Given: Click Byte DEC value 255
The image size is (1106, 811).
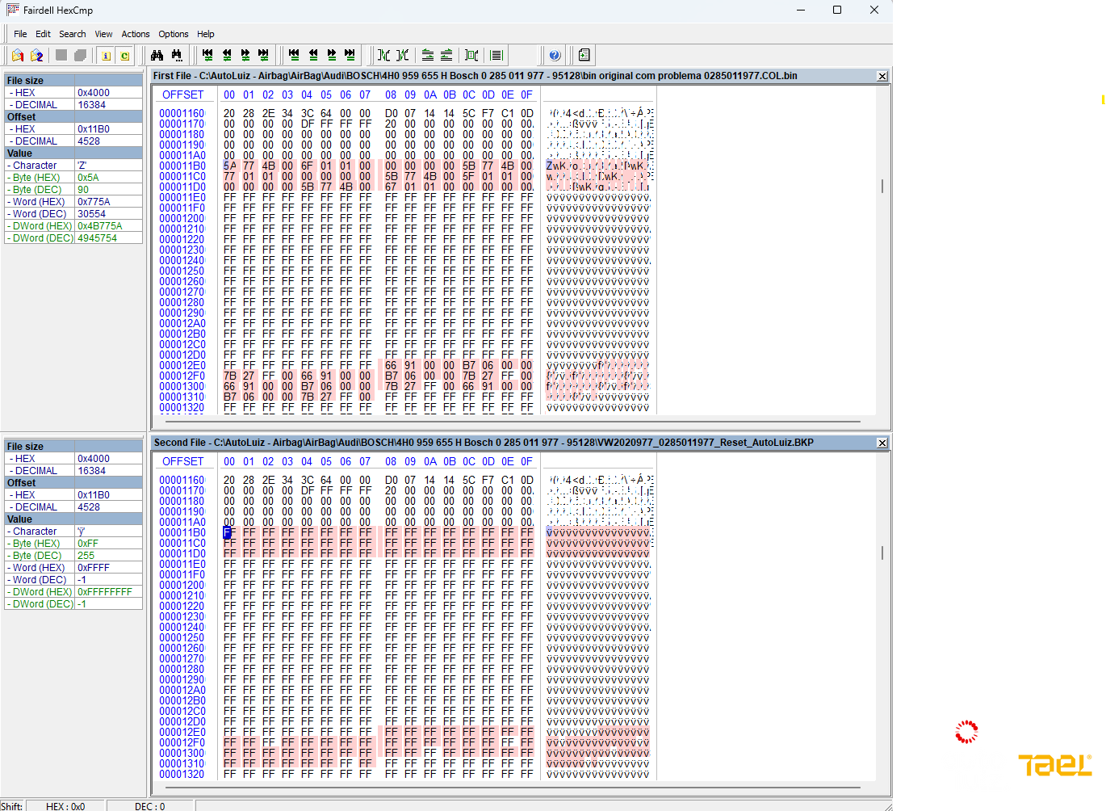Looking at the screenshot, I should [109, 556].
